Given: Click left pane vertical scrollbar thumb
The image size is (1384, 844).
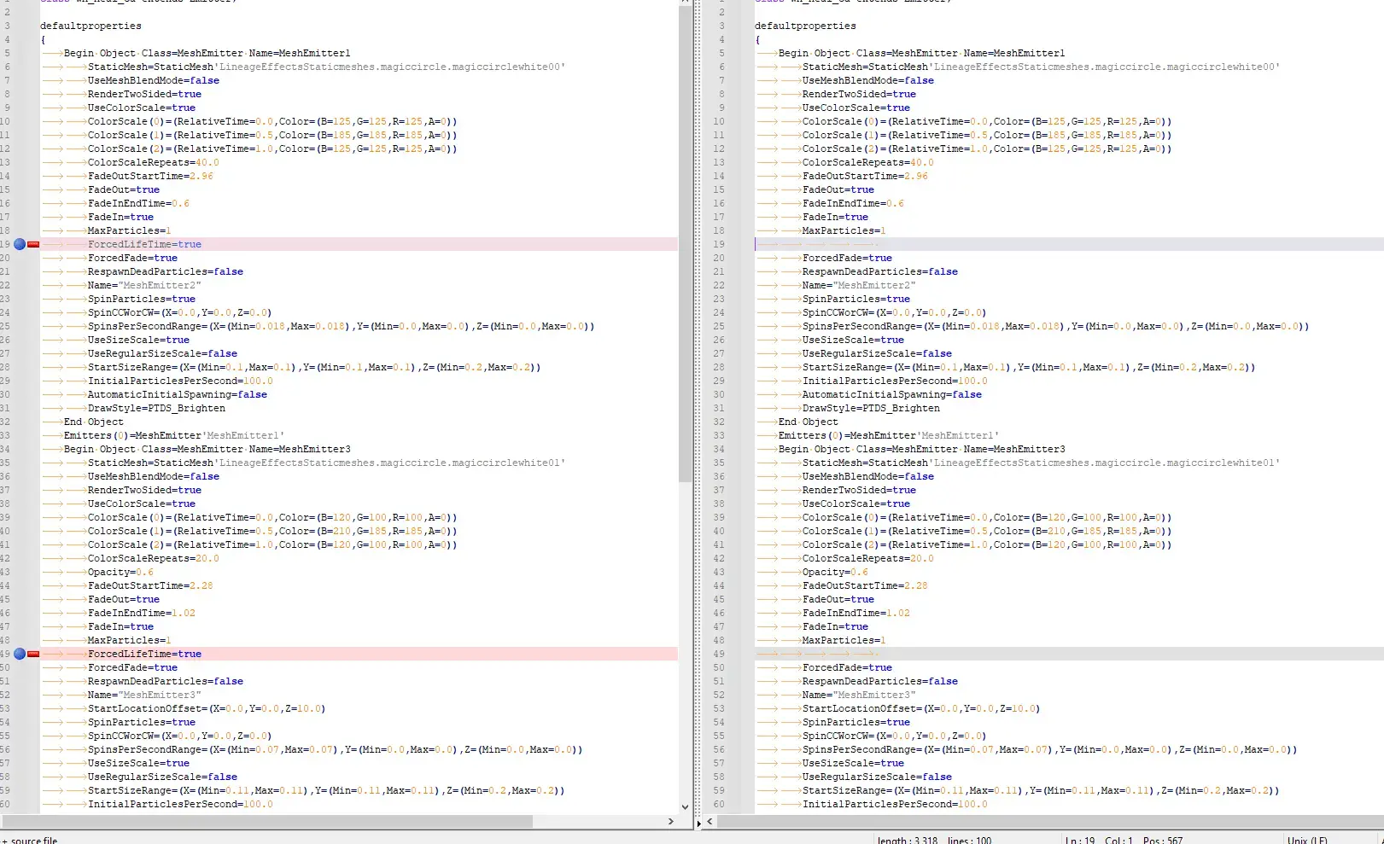Looking at the screenshot, I should [x=685, y=243].
